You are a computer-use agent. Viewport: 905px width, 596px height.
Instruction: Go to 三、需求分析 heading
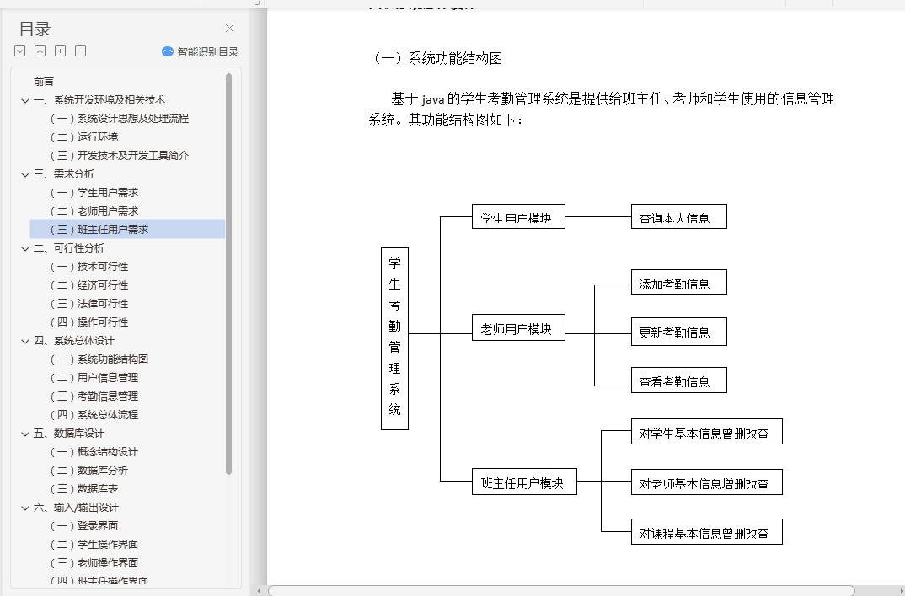pos(64,173)
